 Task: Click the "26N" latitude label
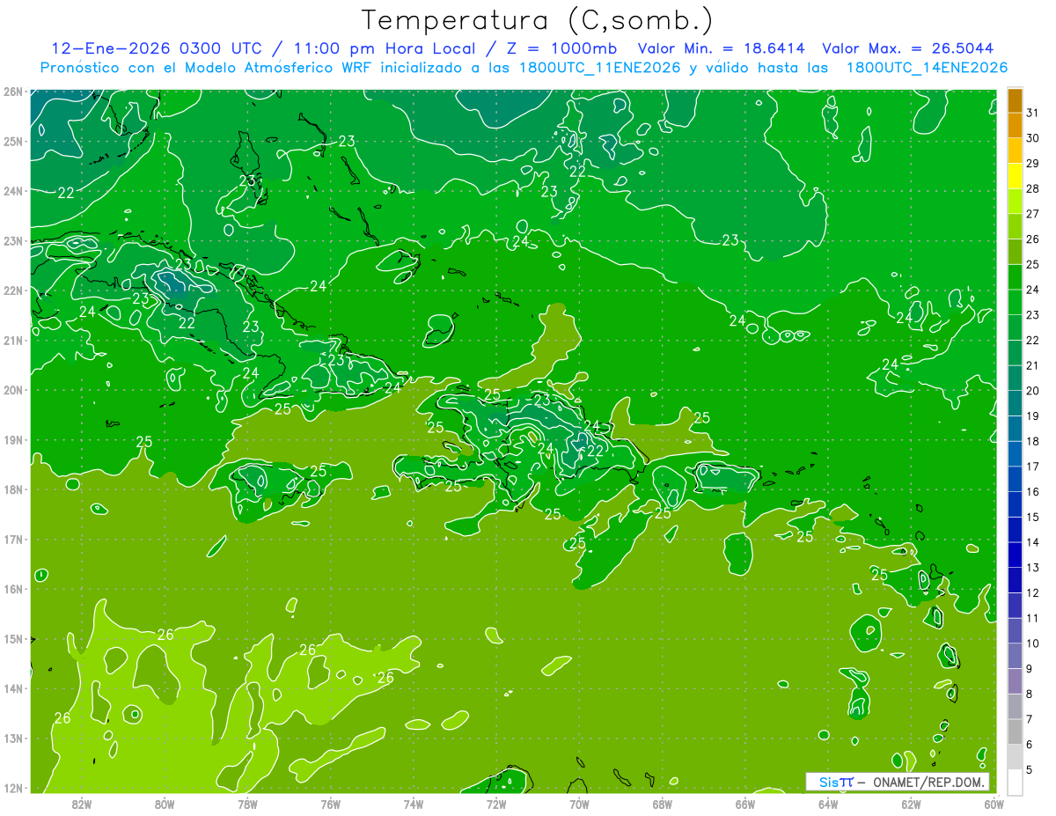pyautogui.click(x=13, y=92)
